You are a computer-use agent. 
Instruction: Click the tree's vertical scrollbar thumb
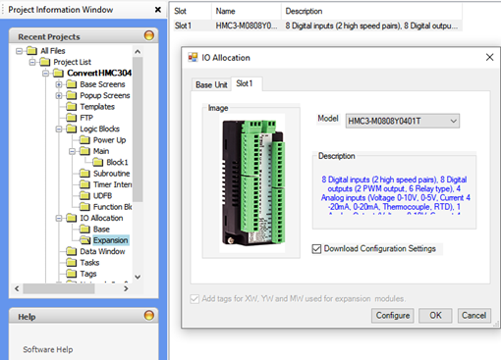(138, 129)
